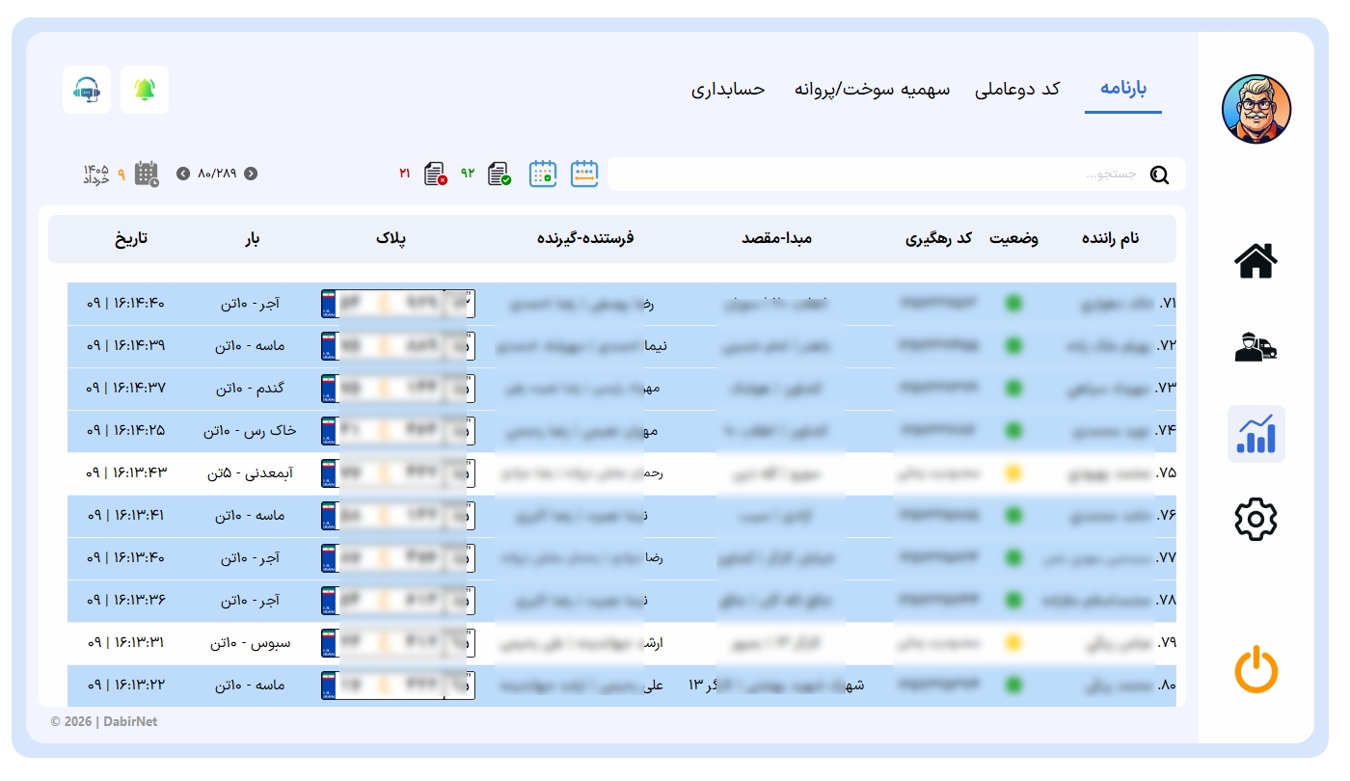This screenshot has height=781, width=1350.
Task: Open plate image in گندم - ۱۰تن row
Action: (x=398, y=389)
